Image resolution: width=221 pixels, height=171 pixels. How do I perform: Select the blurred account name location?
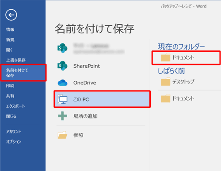coord(99,48)
